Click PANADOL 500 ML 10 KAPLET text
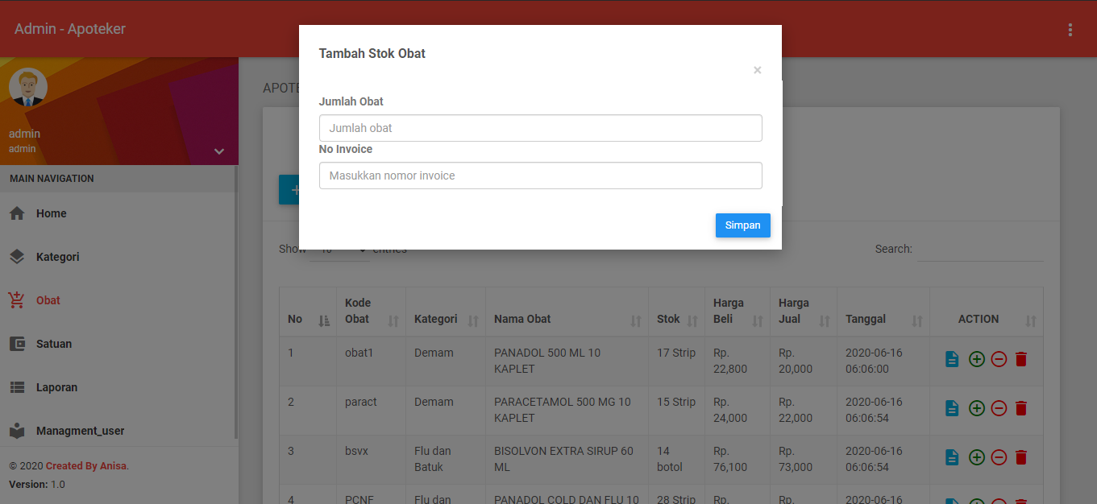 tap(547, 361)
